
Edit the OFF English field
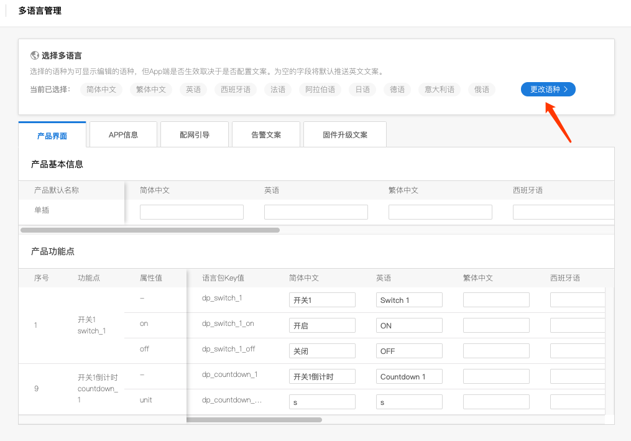409,351
